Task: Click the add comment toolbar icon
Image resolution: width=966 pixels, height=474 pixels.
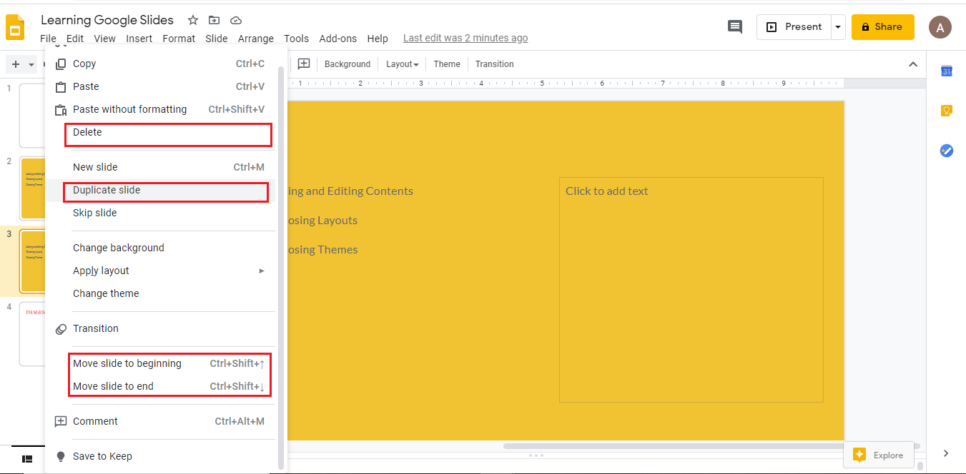Action: click(x=304, y=64)
